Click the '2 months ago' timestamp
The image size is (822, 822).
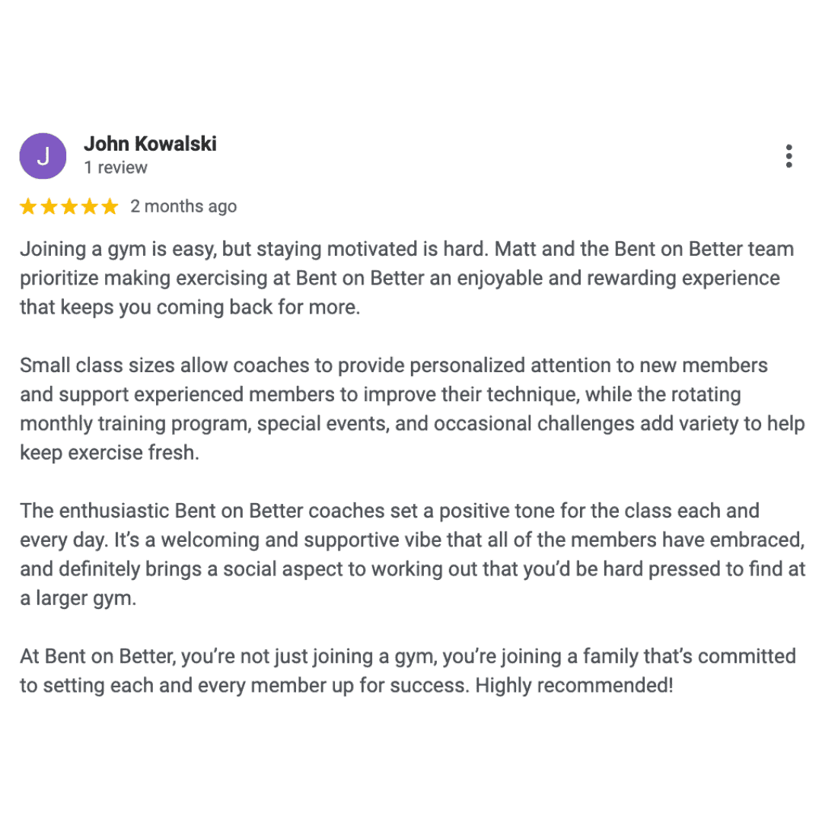click(183, 206)
